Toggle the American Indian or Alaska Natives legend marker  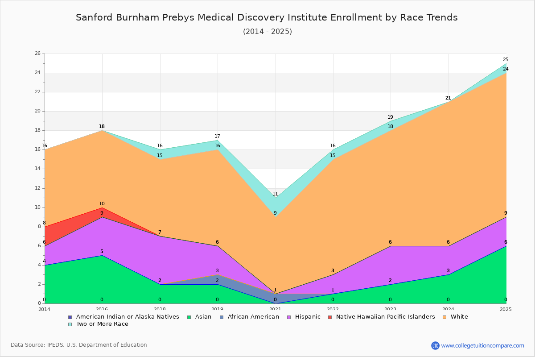coord(70,317)
